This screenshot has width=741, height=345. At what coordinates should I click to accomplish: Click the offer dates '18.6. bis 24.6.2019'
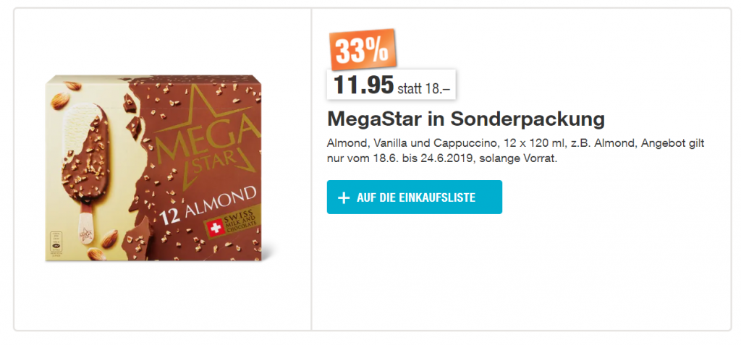411,158
